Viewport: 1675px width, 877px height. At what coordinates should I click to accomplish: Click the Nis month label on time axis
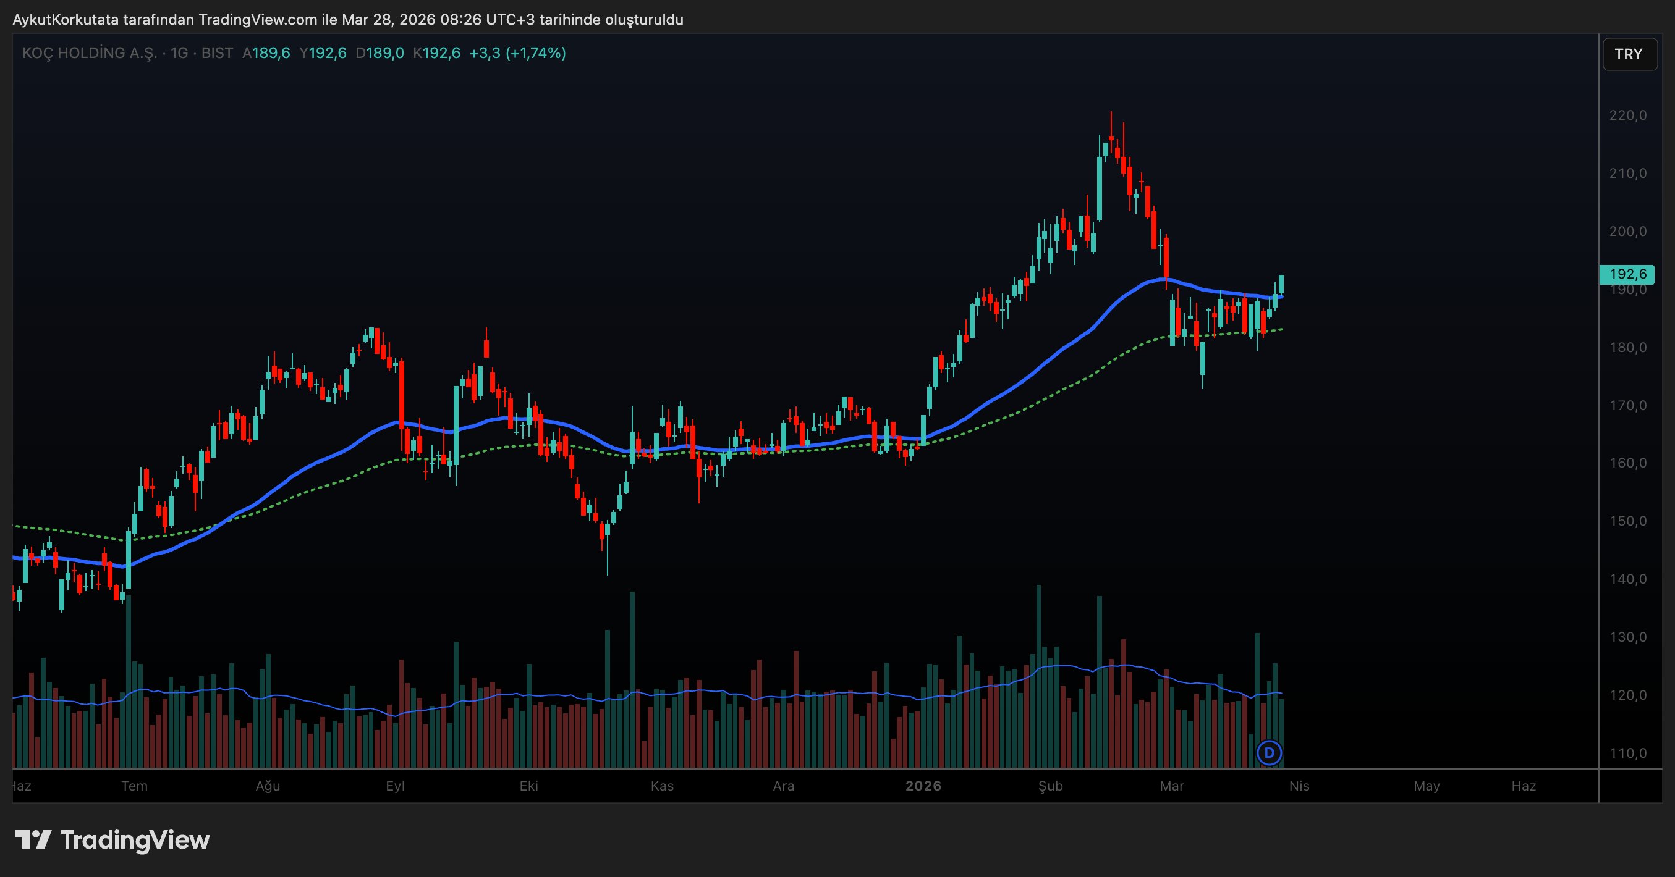[1299, 786]
